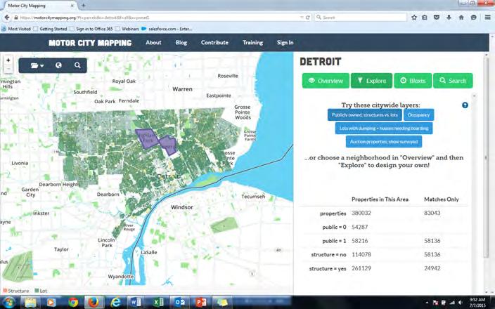
Task: Click the browser back arrow button
Action: [7, 18]
